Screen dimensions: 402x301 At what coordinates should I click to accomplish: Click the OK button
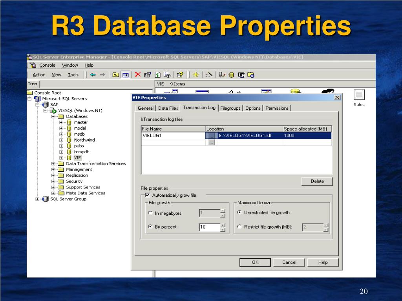pyautogui.click(x=255, y=262)
